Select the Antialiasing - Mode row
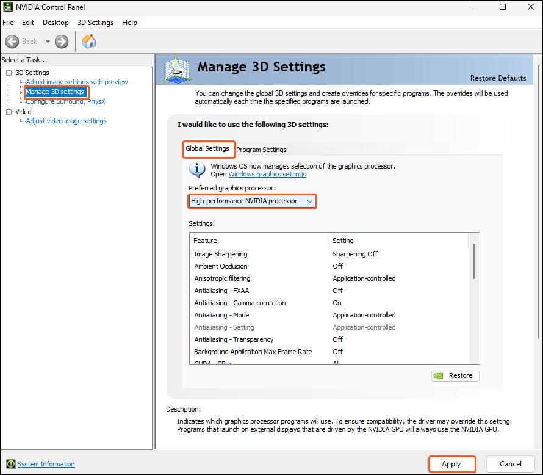Image resolution: width=543 pixels, height=475 pixels. (x=329, y=315)
